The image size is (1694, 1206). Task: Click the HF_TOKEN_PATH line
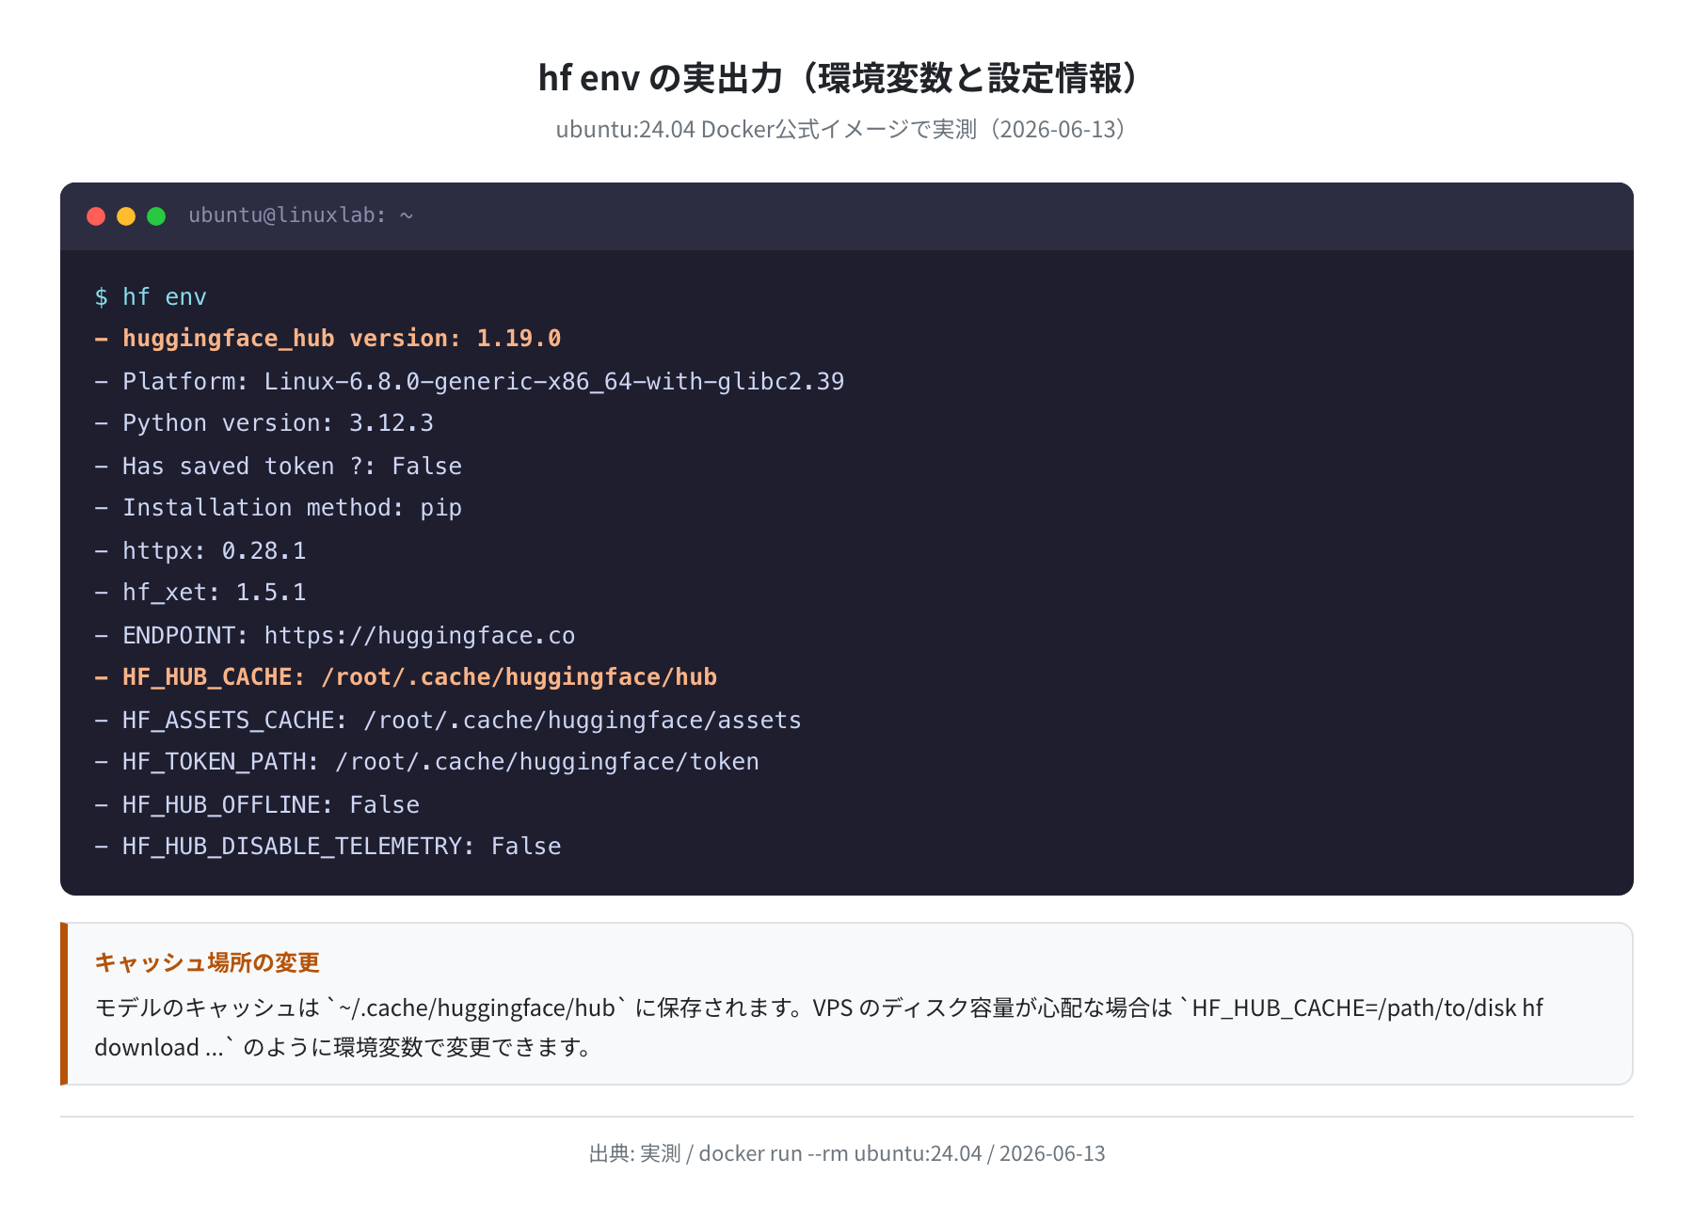click(x=426, y=762)
